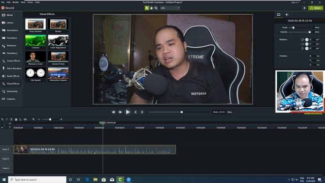
Task: Open the Annotations tab
Action: (x=11, y=30)
